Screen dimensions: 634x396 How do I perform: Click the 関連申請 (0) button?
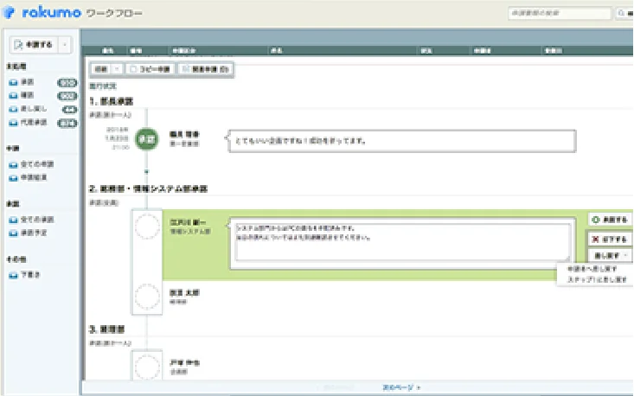pos(205,69)
